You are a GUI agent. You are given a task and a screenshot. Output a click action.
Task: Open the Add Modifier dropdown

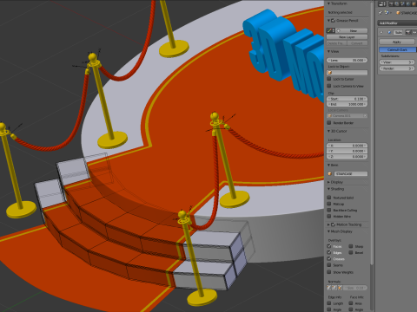[x=397, y=23]
